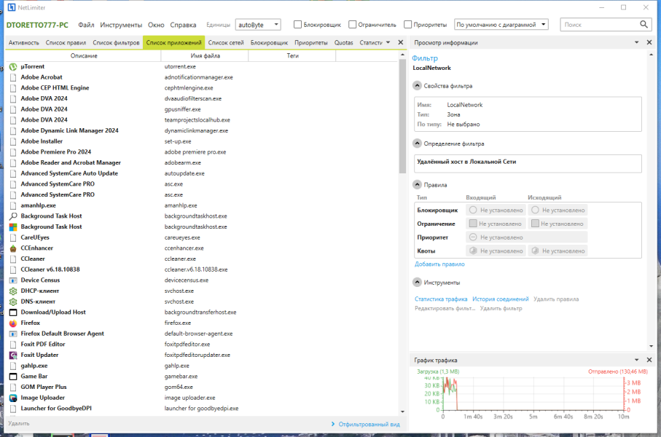661x437 pixels.
Task: Select the Adobe Premiere Pro 2024 row
Action: pyautogui.click(x=201, y=152)
